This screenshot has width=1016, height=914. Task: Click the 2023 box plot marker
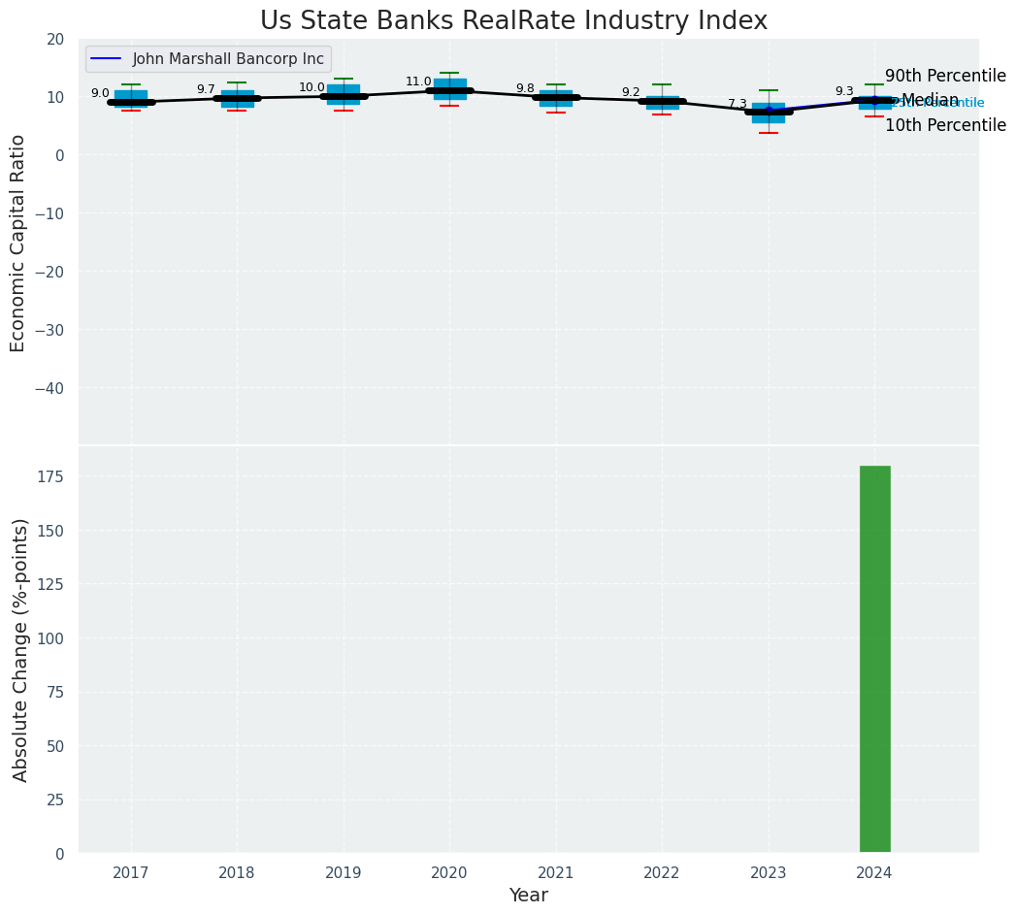click(x=769, y=112)
